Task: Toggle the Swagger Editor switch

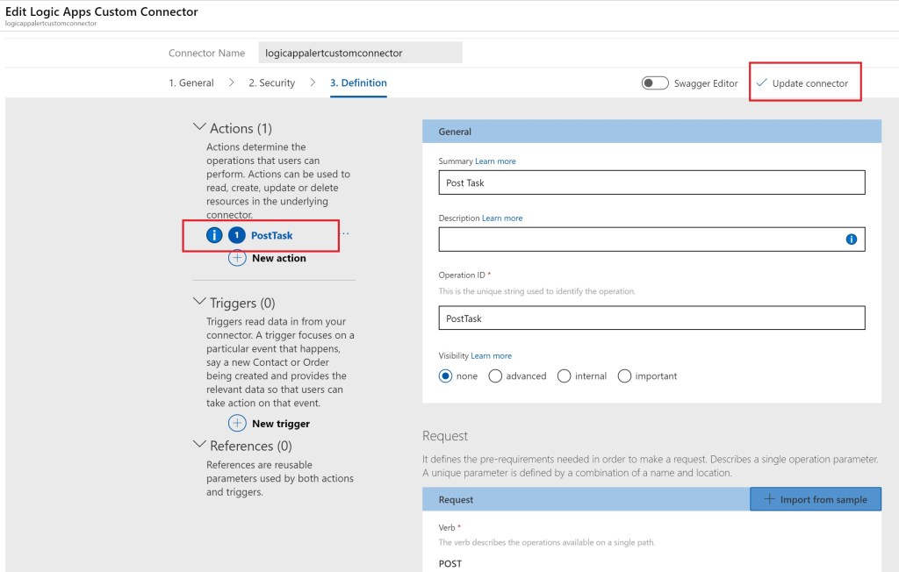Action: [655, 82]
